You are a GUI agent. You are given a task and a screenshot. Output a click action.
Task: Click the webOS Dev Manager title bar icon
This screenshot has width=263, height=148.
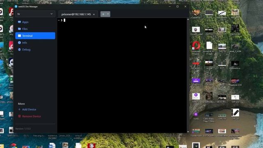click(16, 7)
